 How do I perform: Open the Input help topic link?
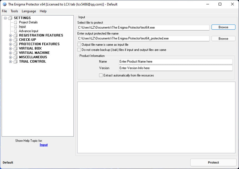click(44, 145)
